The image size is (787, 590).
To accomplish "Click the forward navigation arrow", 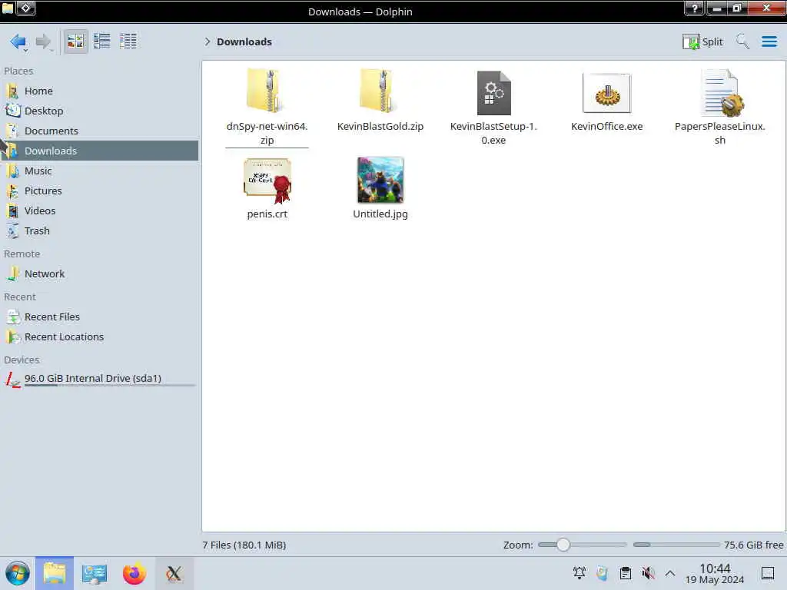I will tap(43, 41).
